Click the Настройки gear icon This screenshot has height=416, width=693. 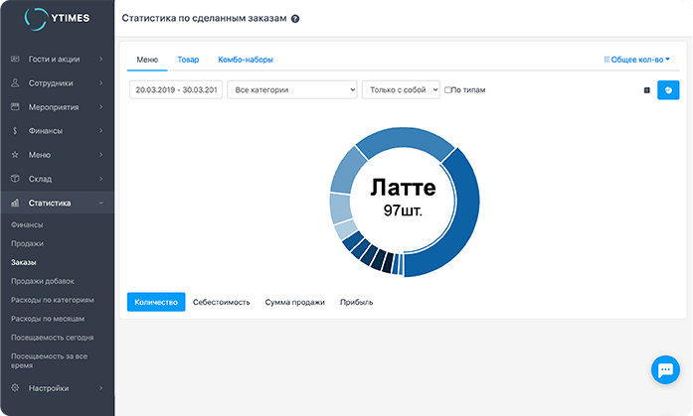pyautogui.click(x=15, y=388)
